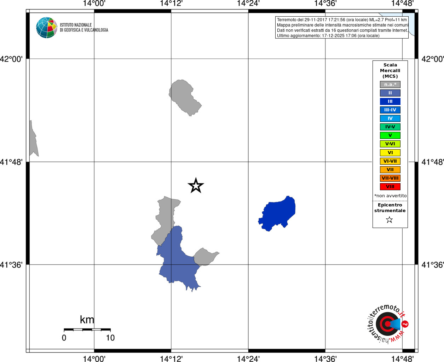Click the left 41°36' latitude label
Viewport: 444px width, 362px height.
point(11,265)
